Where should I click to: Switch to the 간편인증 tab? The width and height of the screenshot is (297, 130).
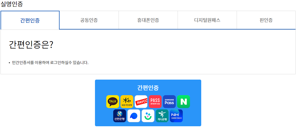pyautogui.click(x=30, y=20)
